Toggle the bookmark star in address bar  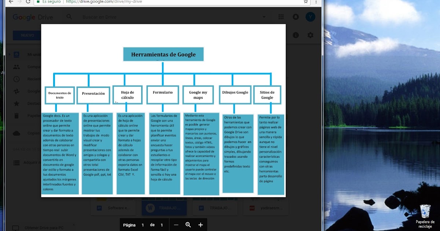(x=305, y=2)
